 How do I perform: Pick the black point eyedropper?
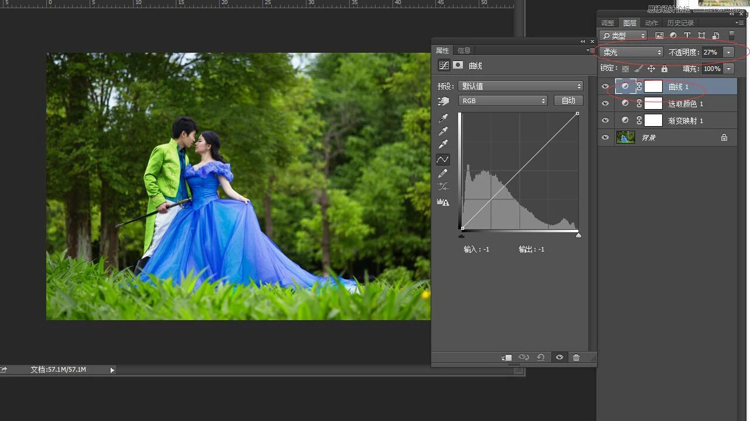[443, 118]
